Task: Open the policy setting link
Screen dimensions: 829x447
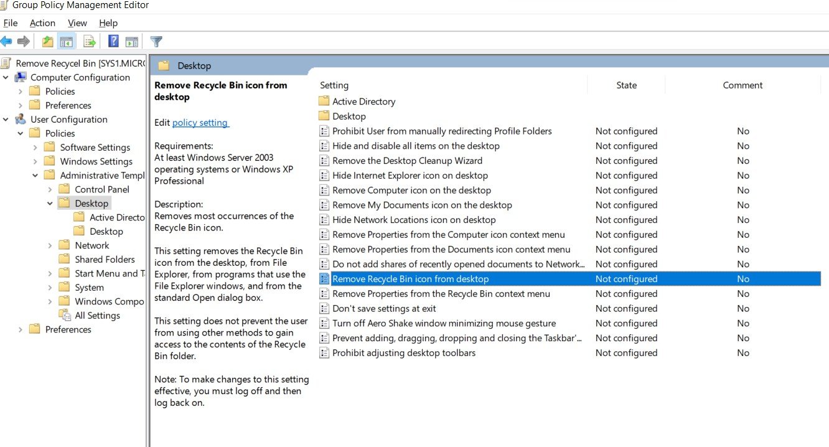Action: click(x=200, y=123)
